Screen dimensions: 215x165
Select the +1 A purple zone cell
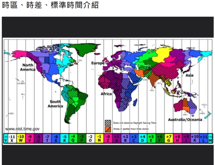pyautogui.click(x=117, y=138)
